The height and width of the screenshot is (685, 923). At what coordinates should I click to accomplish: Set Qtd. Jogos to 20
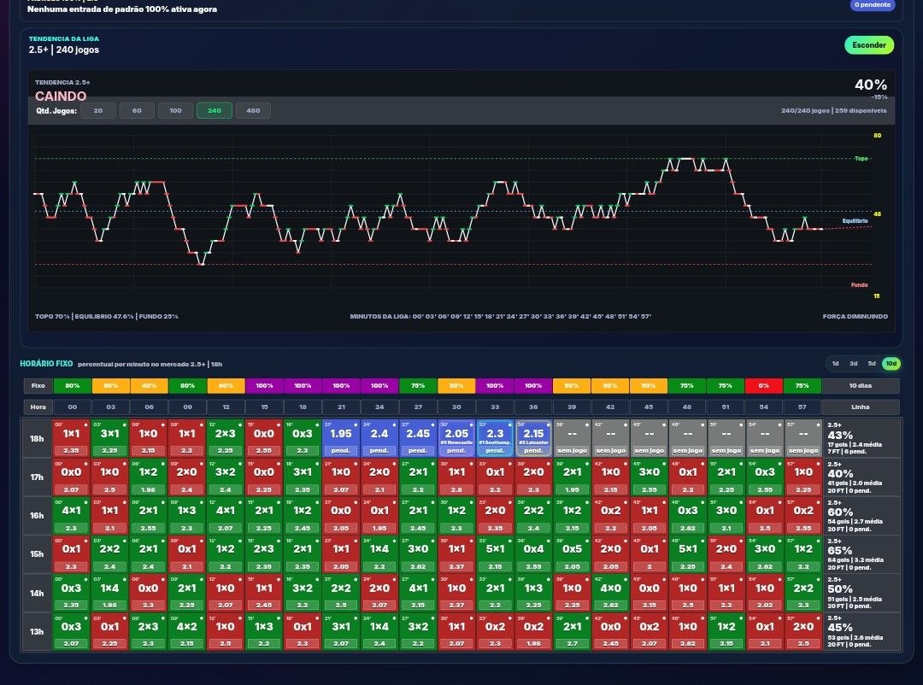97,111
